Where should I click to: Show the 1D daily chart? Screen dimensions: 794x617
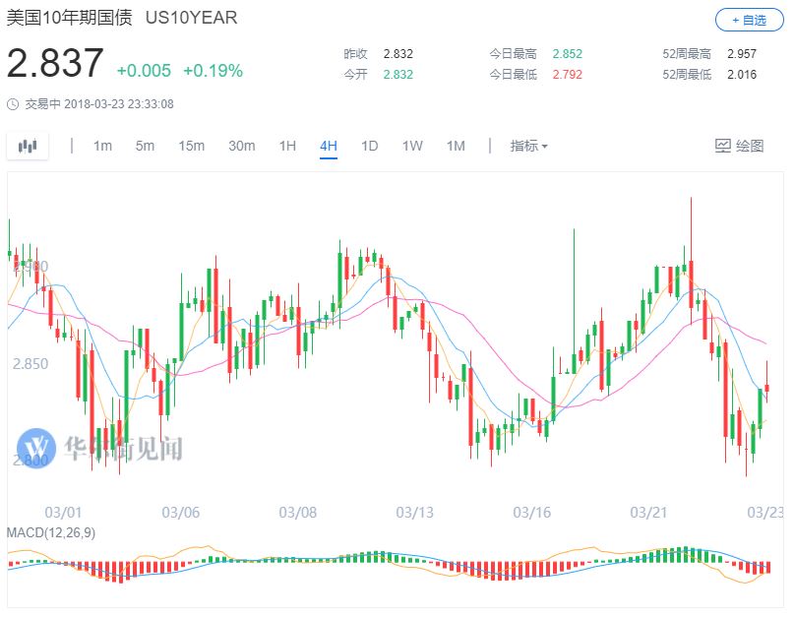tap(370, 146)
